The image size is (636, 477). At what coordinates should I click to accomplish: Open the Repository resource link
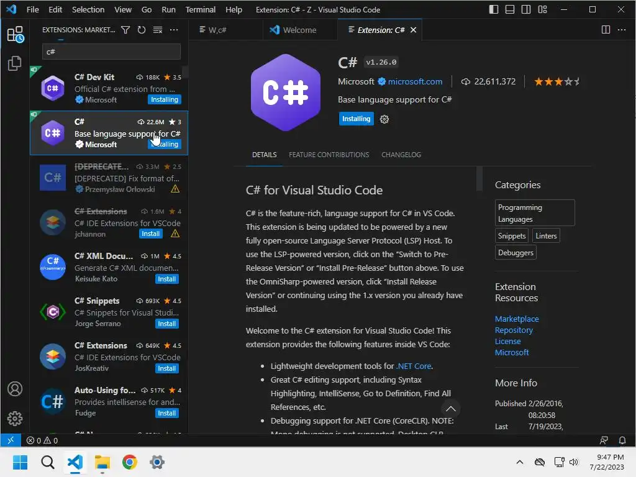coord(514,330)
